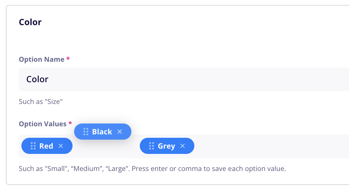This screenshot has width=349, height=193.
Task: Click the word Color in Option Name field
Action: pyautogui.click(x=38, y=79)
